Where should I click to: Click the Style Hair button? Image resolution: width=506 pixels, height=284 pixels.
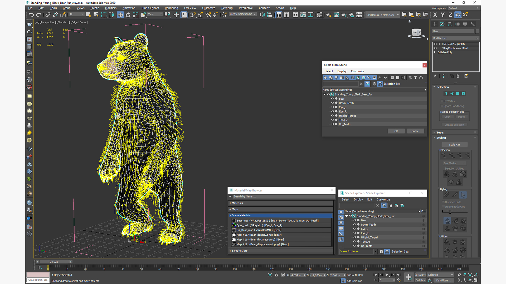[x=455, y=145]
